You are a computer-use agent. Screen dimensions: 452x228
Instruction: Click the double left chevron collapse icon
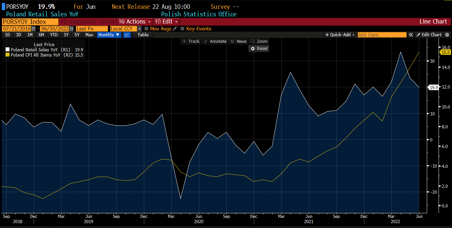click(411, 35)
